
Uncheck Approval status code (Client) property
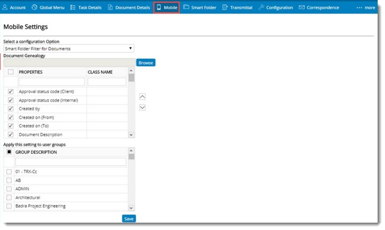pos(11,91)
